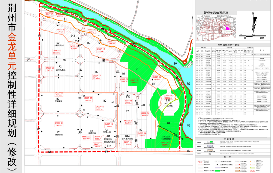Viewport: 273px width, 173px height.
Task: Select parcel label CN007-24 58779㎡
Action: coord(57,52)
